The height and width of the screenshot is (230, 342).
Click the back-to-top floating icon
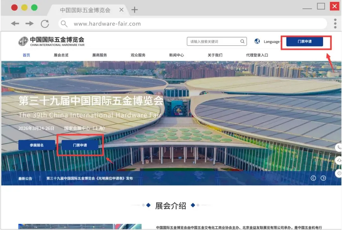coord(339,173)
